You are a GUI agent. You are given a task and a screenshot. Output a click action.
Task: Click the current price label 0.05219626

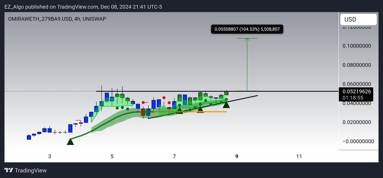point(356,91)
